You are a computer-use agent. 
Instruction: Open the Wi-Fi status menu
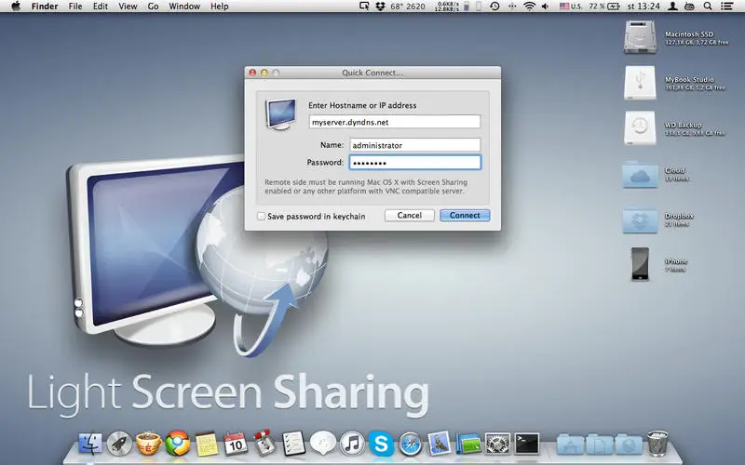530,7
